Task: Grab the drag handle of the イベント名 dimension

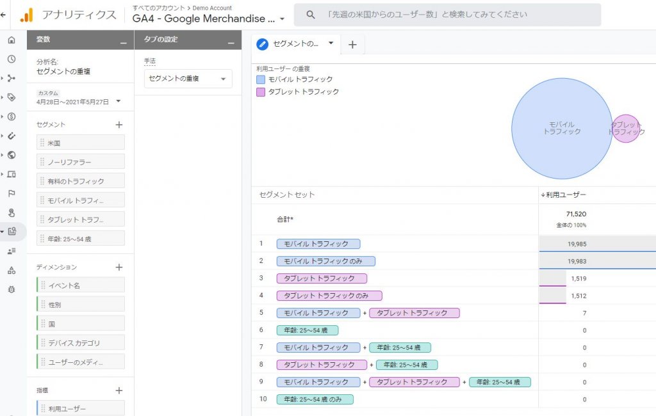Action: click(43, 285)
